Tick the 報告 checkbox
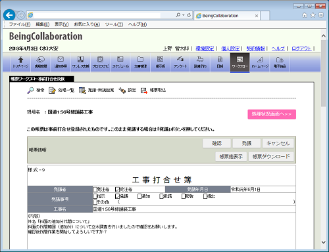329x252 pixels. point(184,196)
